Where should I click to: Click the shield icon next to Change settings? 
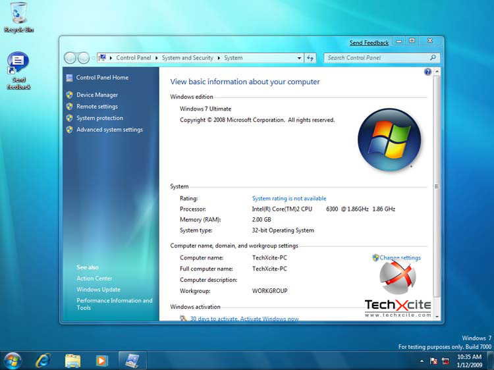click(x=375, y=257)
